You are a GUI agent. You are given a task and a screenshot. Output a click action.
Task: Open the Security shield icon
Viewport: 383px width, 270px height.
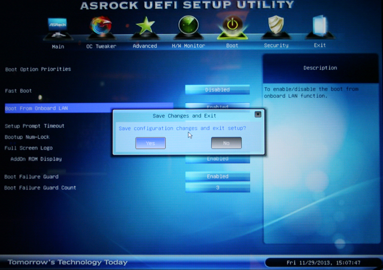(x=276, y=27)
